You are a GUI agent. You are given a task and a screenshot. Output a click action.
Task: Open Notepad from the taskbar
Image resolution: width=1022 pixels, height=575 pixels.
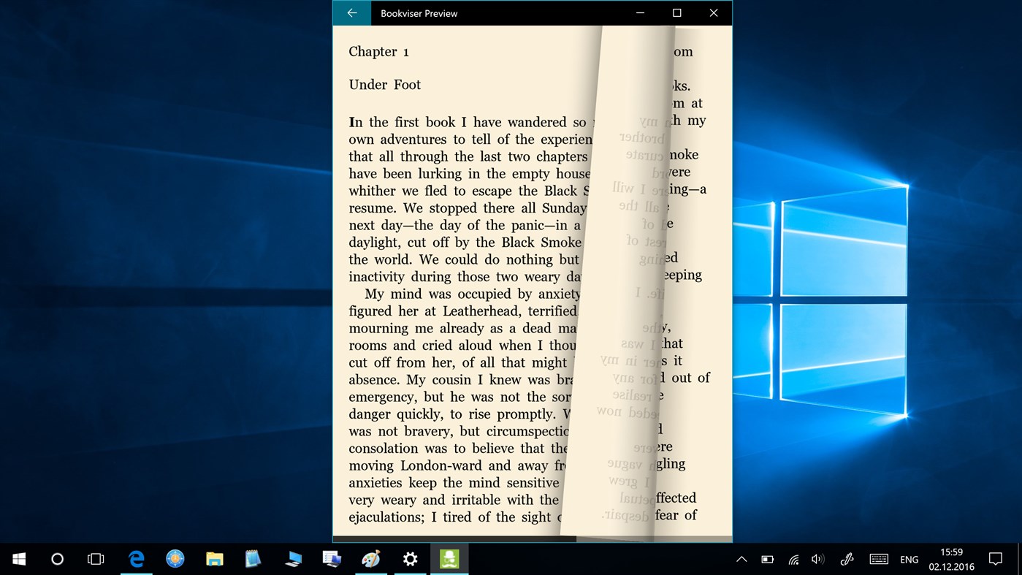pos(253,559)
